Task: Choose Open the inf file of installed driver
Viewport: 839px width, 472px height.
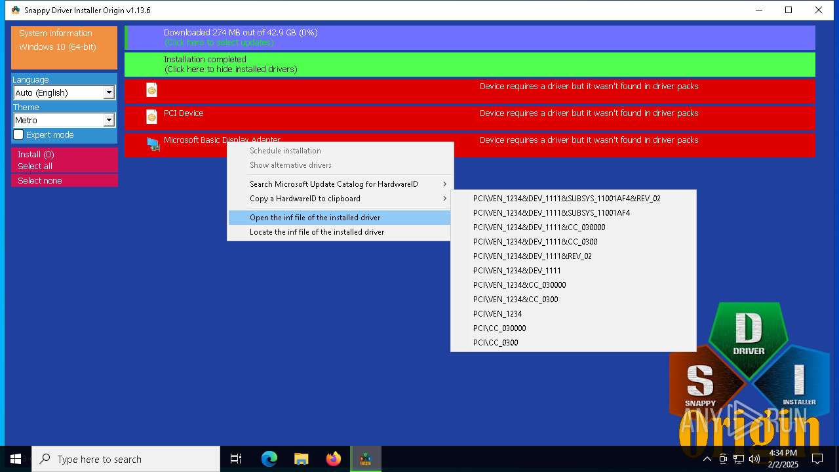Action: click(x=340, y=218)
